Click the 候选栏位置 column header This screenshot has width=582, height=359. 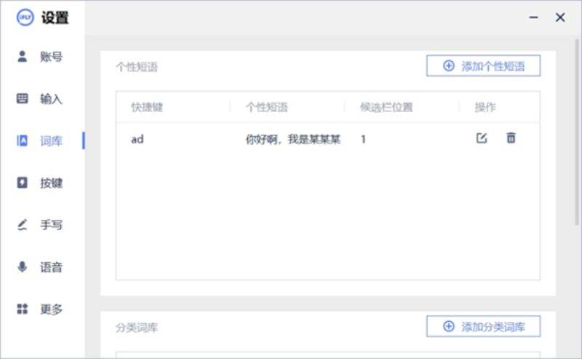(386, 107)
